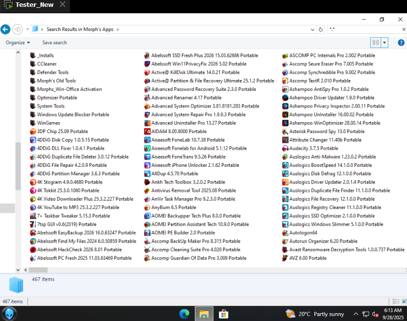Clear the search box with X
This screenshot has height=321, width=407.
click(404, 29)
